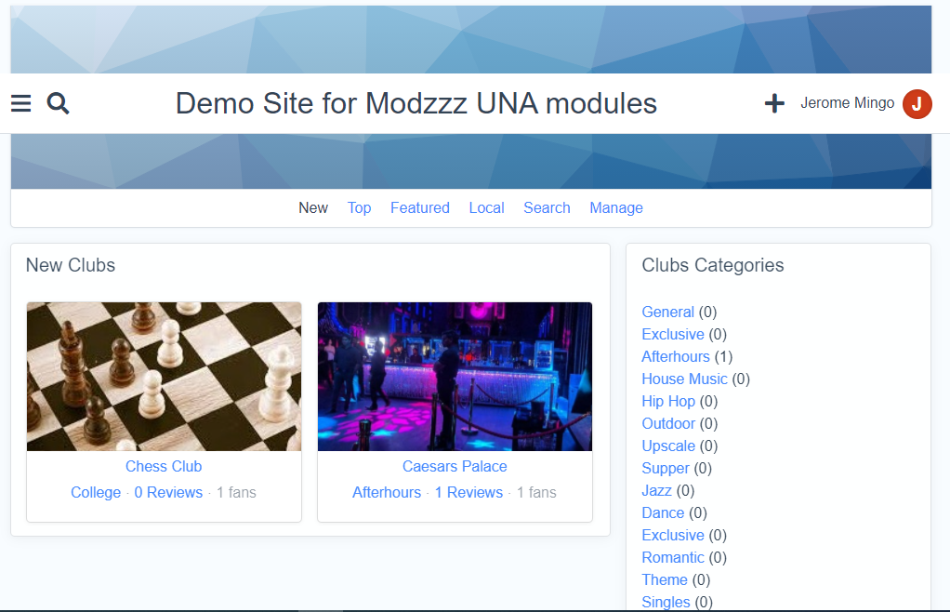Switch to the Top clubs tab

click(359, 207)
